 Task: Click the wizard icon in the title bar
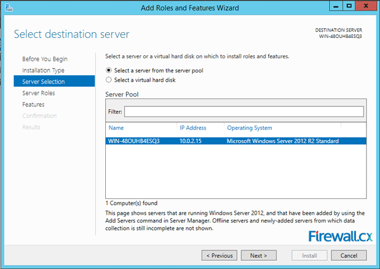[9, 8]
